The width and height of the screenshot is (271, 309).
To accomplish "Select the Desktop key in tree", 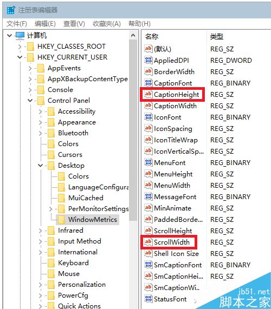I will [71, 166].
